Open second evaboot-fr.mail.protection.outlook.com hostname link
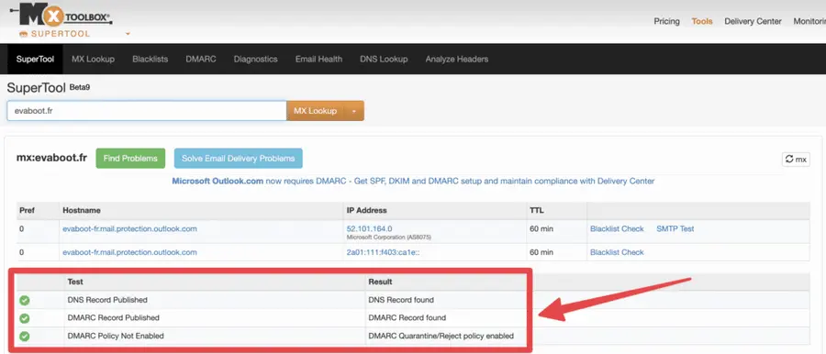The image size is (826, 354). click(x=129, y=252)
